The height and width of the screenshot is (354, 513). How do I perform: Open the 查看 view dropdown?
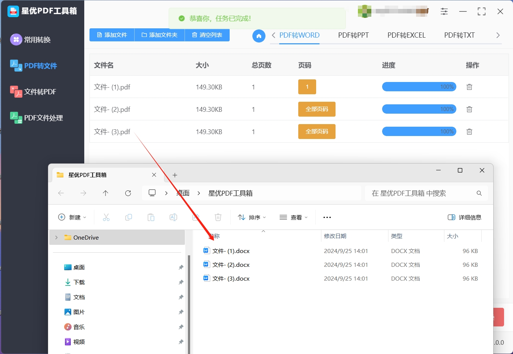[294, 217]
